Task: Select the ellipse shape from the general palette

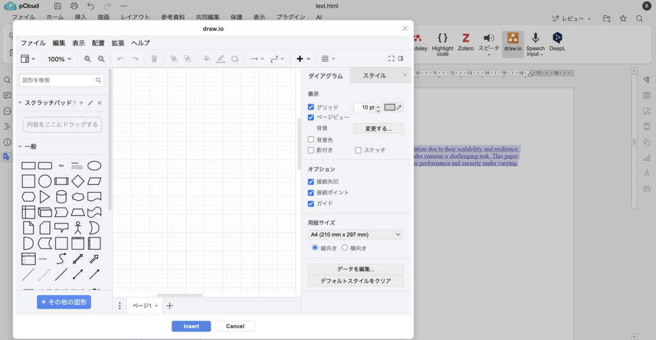Action: [94, 165]
